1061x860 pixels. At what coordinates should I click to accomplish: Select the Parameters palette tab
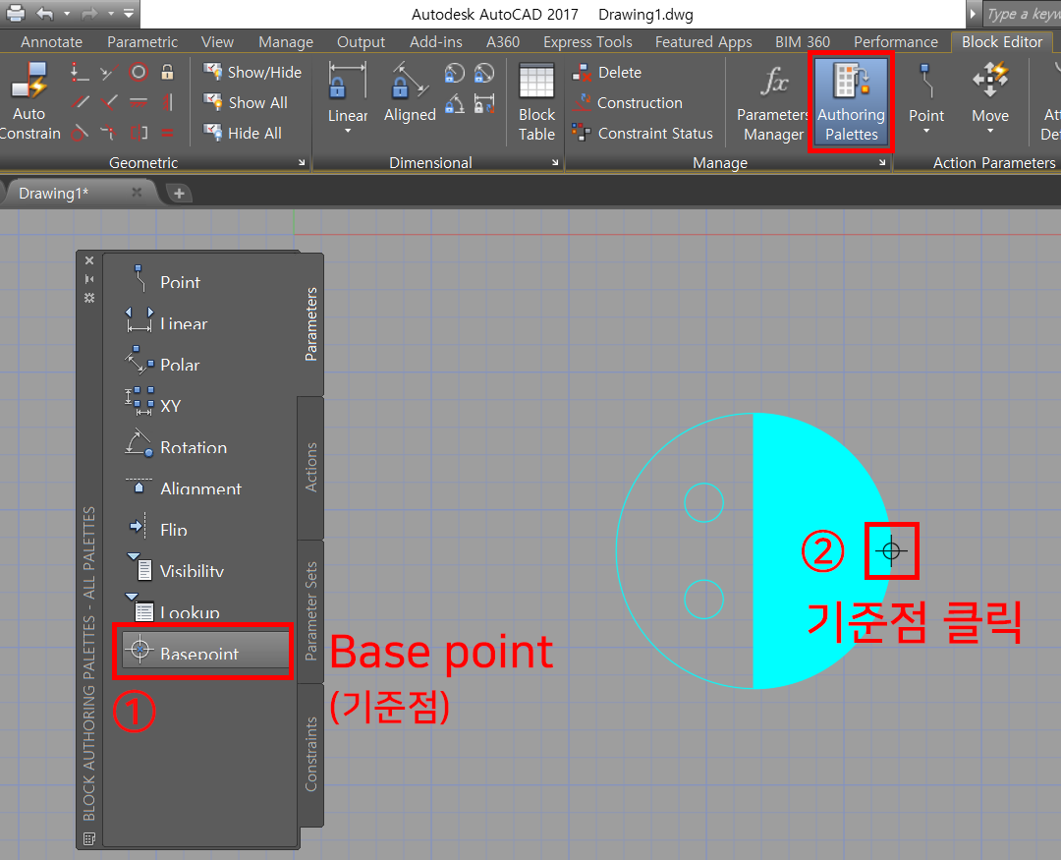[x=310, y=324]
